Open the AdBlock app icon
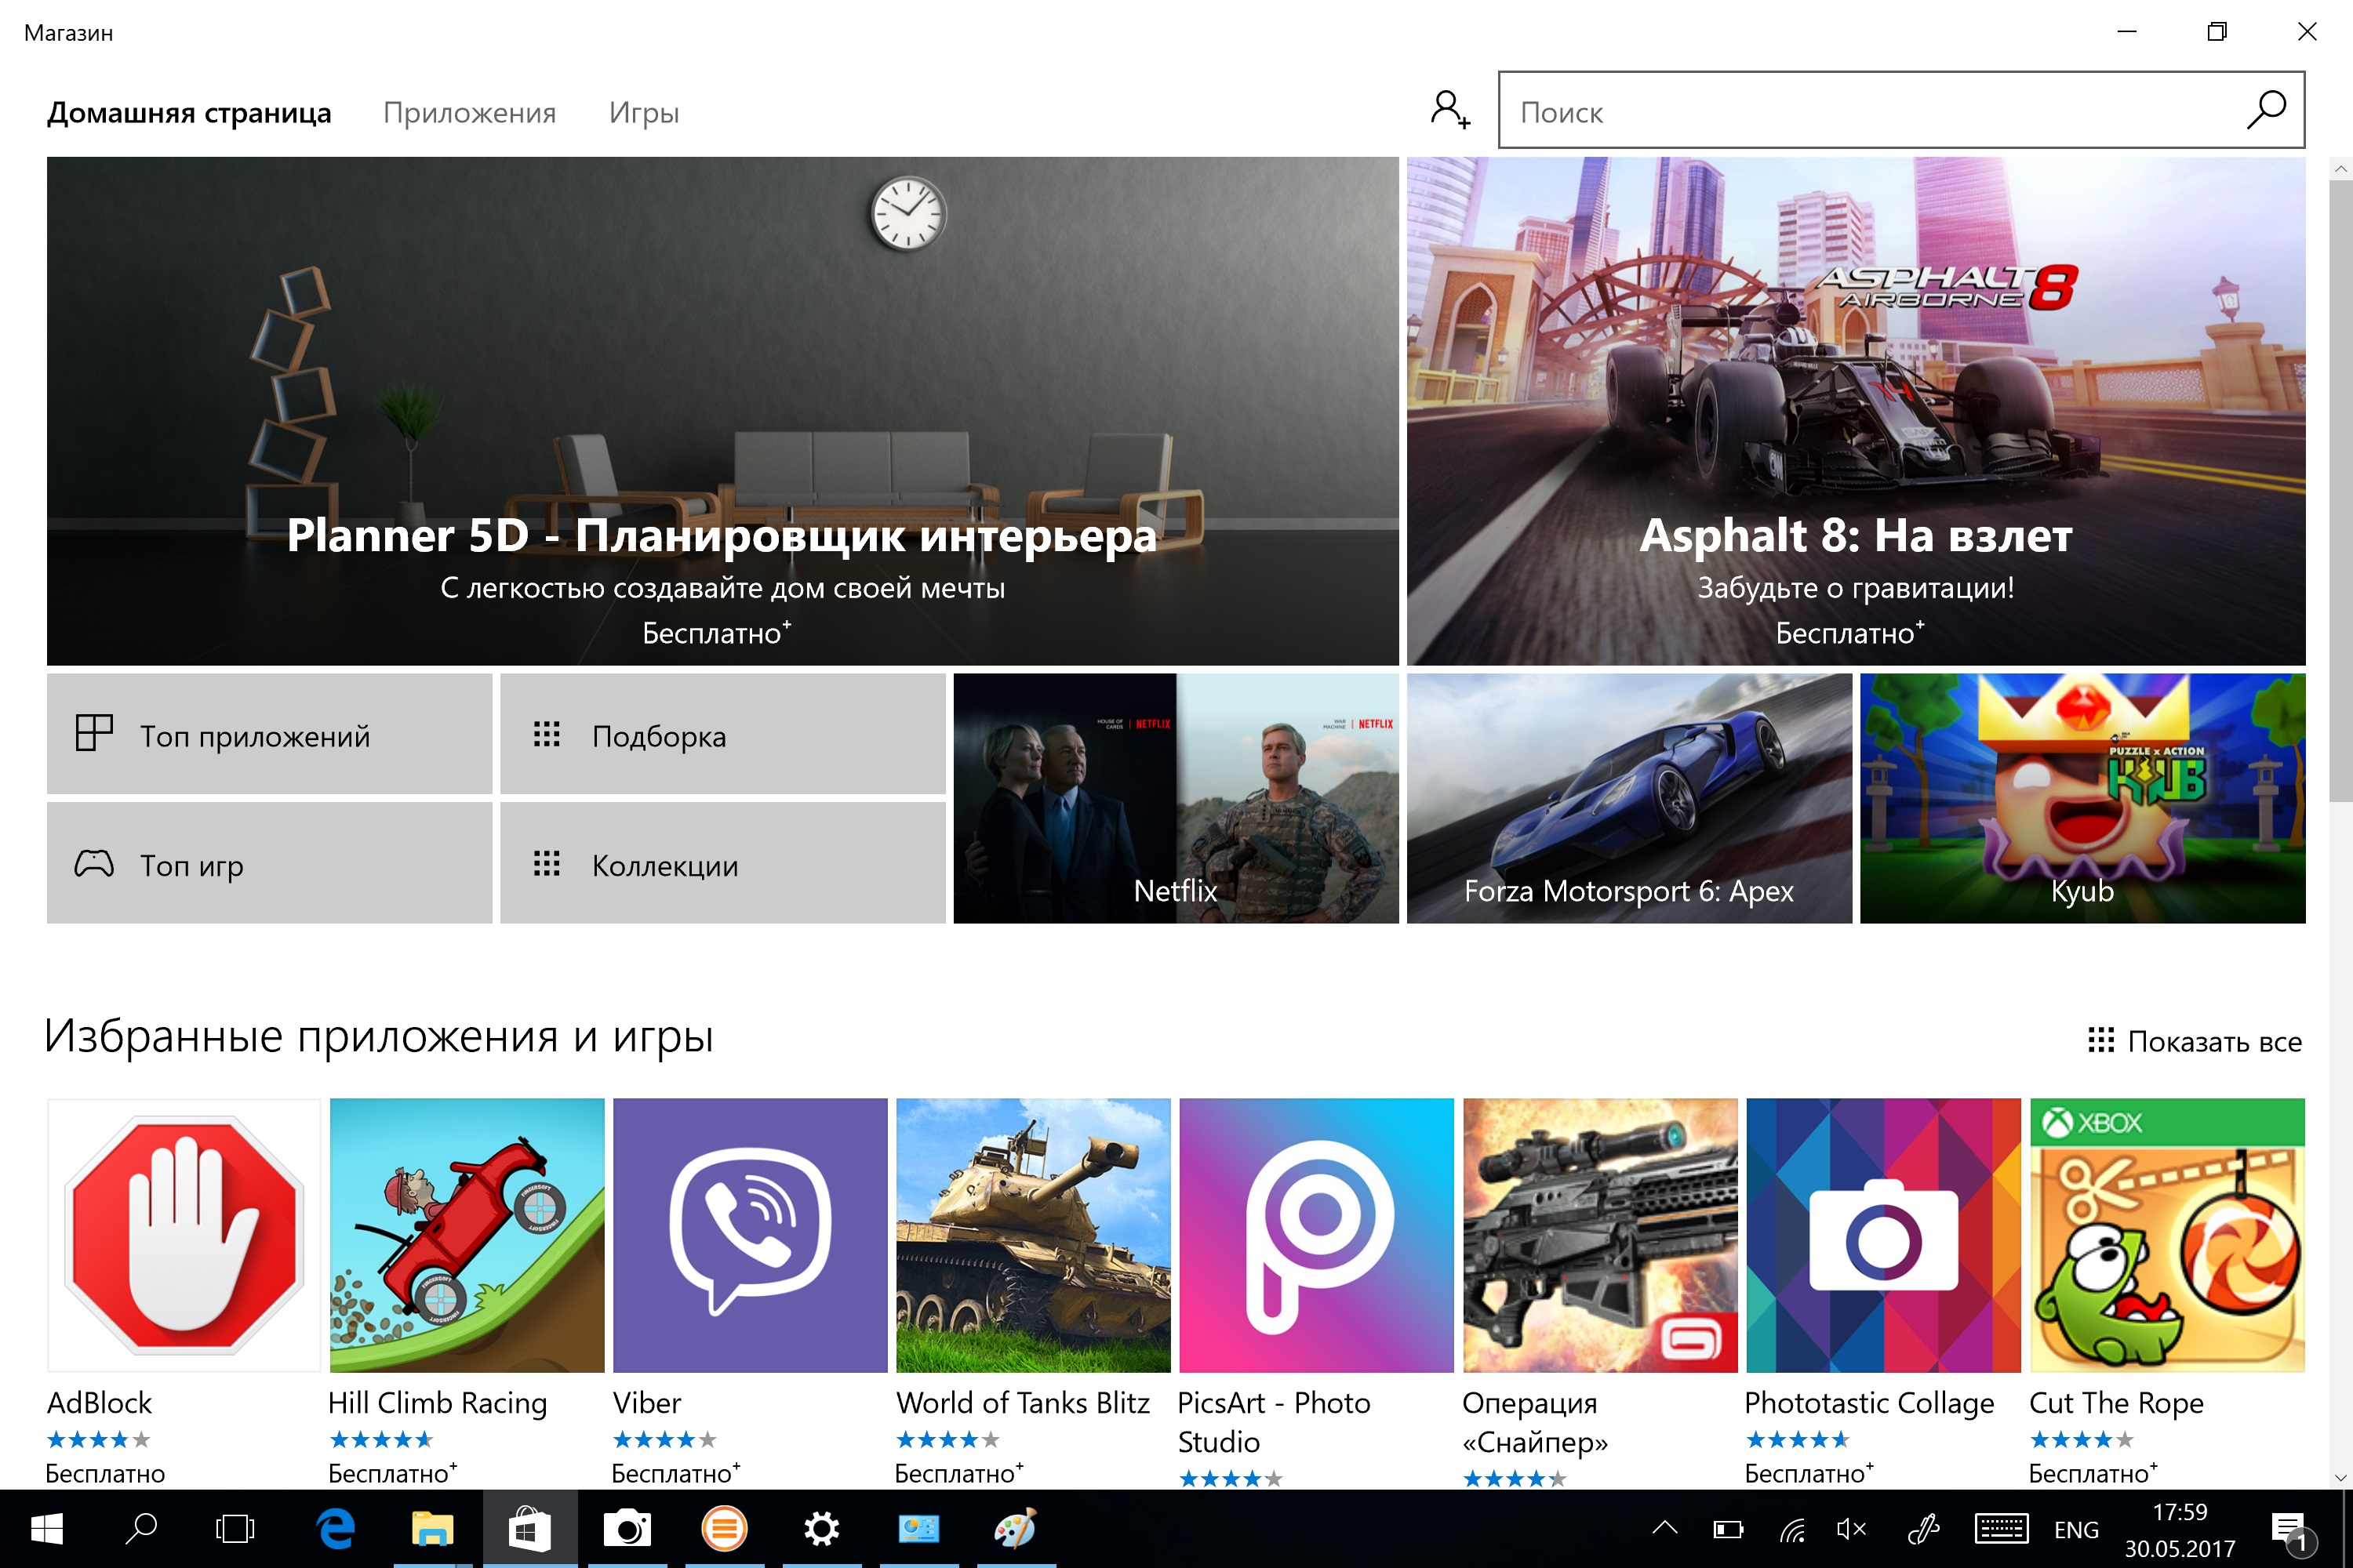Screen dimensions: 2353x1568 pos(184,1235)
